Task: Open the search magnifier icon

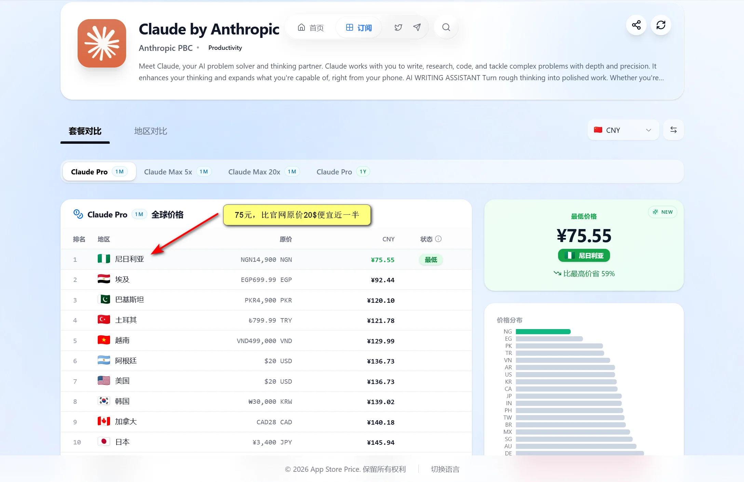Action: [446, 27]
